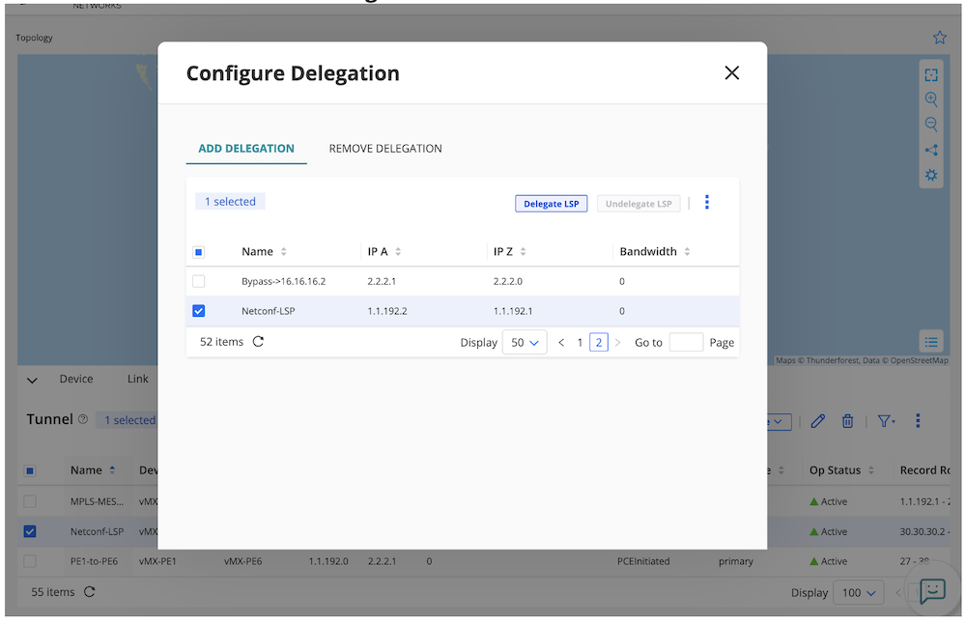Open the tunnel filter dropdown
Viewport: 966px width, 622px height.
click(885, 421)
